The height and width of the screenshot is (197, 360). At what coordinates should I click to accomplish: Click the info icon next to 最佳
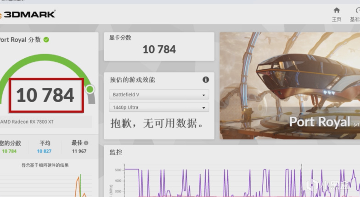pos(86,143)
